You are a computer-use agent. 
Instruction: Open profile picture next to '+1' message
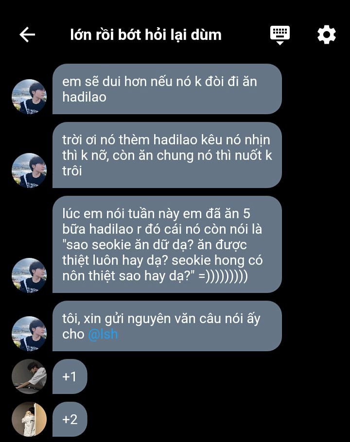point(29,376)
